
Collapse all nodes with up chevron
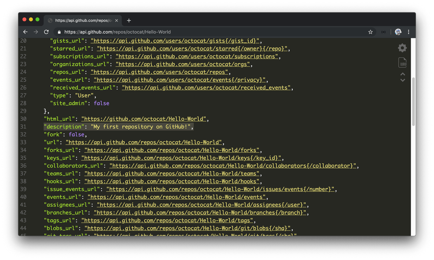pyautogui.click(x=403, y=74)
